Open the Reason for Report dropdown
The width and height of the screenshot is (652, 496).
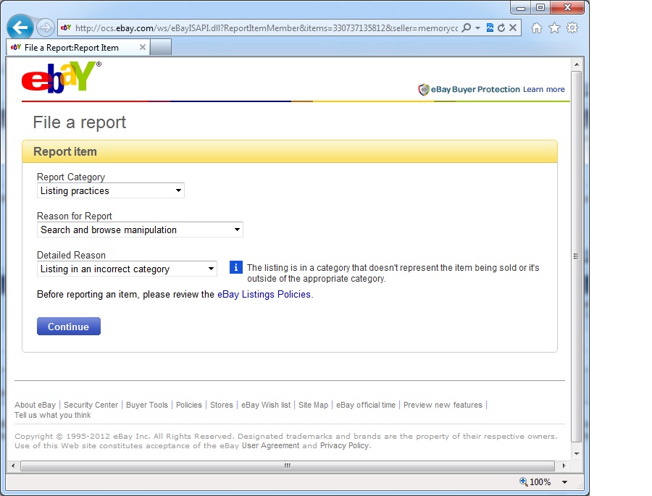tap(140, 230)
